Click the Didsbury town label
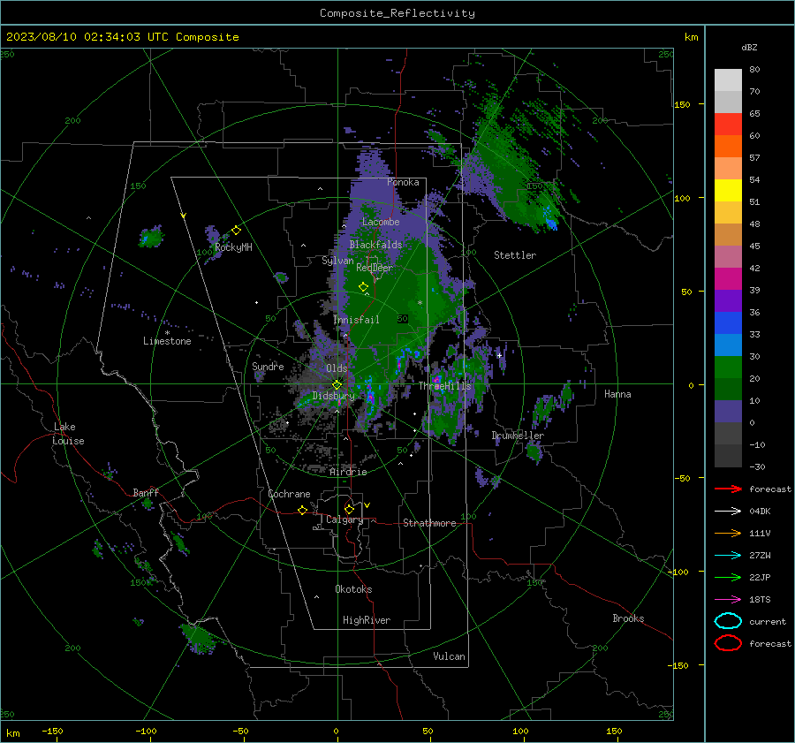This screenshot has width=795, height=743. pyautogui.click(x=333, y=396)
